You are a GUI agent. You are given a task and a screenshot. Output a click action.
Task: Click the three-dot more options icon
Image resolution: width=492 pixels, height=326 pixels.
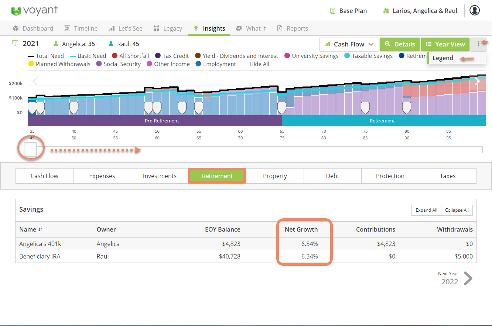click(x=478, y=44)
